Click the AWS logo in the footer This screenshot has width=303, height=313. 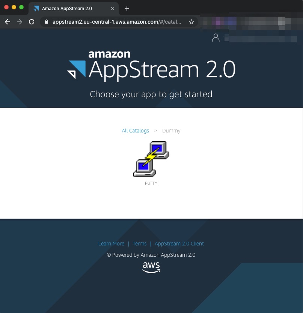click(x=151, y=267)
